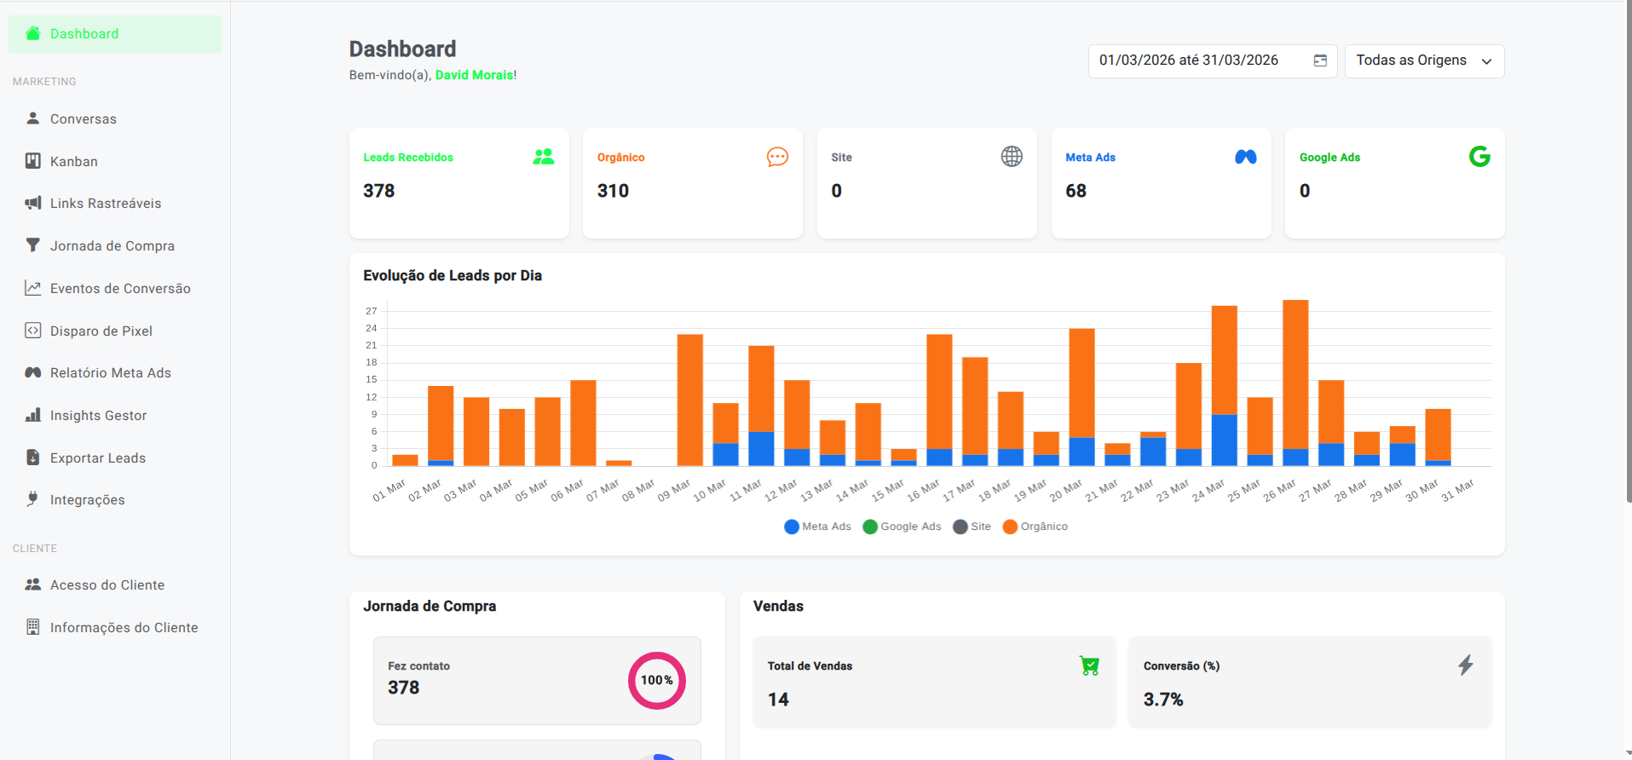Click the Conversão lightning bolt icon
The height and width of the screenshot is (760, 1632).
pos(1465,665)
